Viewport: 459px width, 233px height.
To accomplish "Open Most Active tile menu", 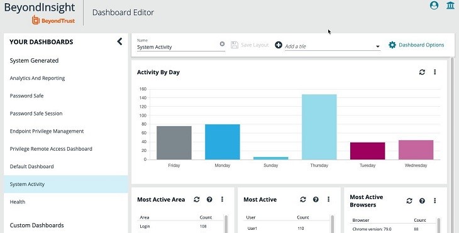I will (x=328, y=199).
